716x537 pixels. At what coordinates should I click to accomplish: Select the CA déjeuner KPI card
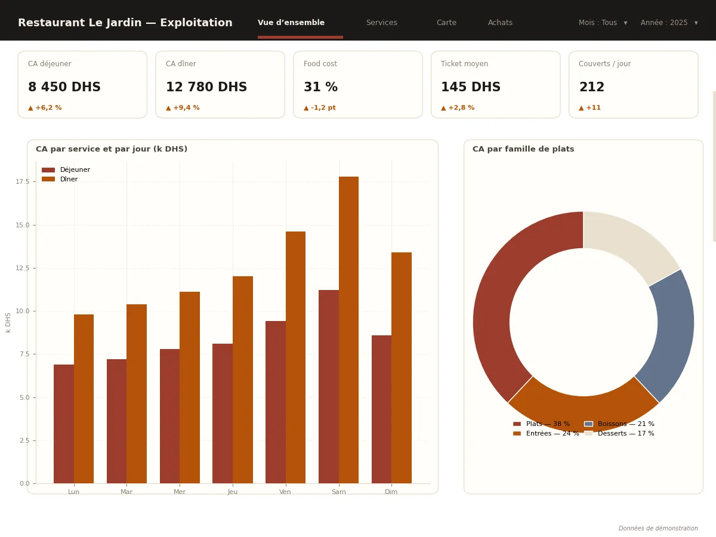point(82,84)
